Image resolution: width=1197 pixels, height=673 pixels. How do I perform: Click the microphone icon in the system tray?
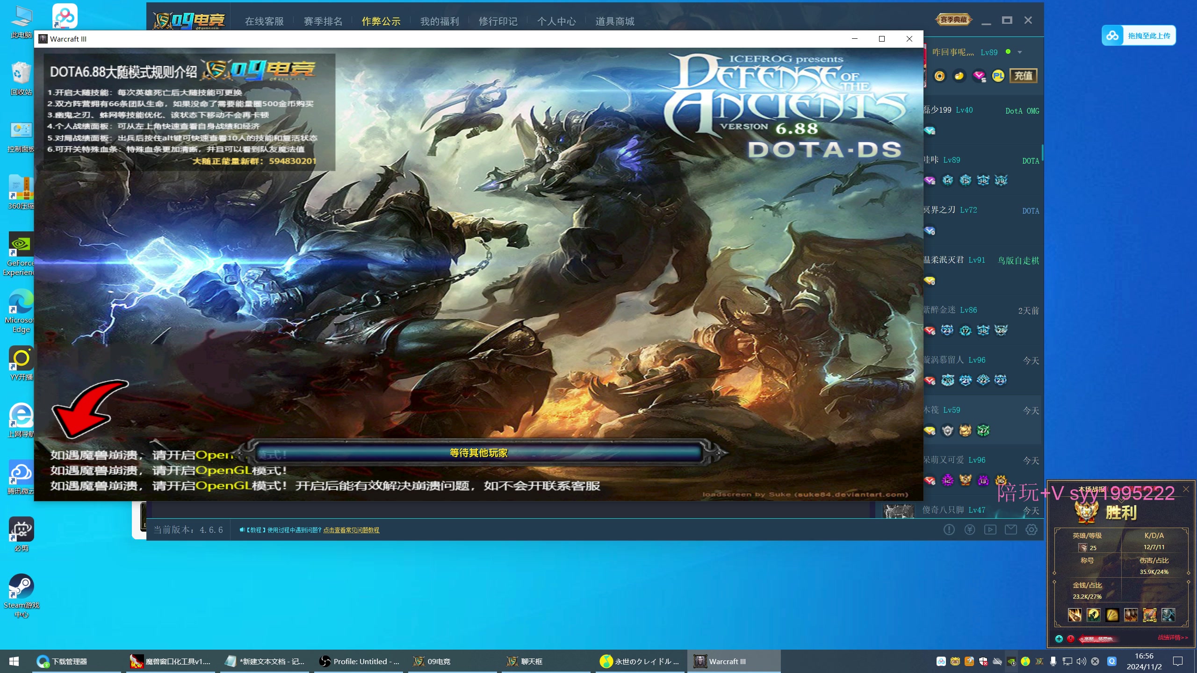1053,661
